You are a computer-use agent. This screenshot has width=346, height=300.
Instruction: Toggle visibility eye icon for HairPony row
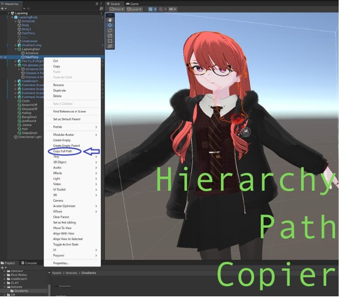[x=2, y=57]
